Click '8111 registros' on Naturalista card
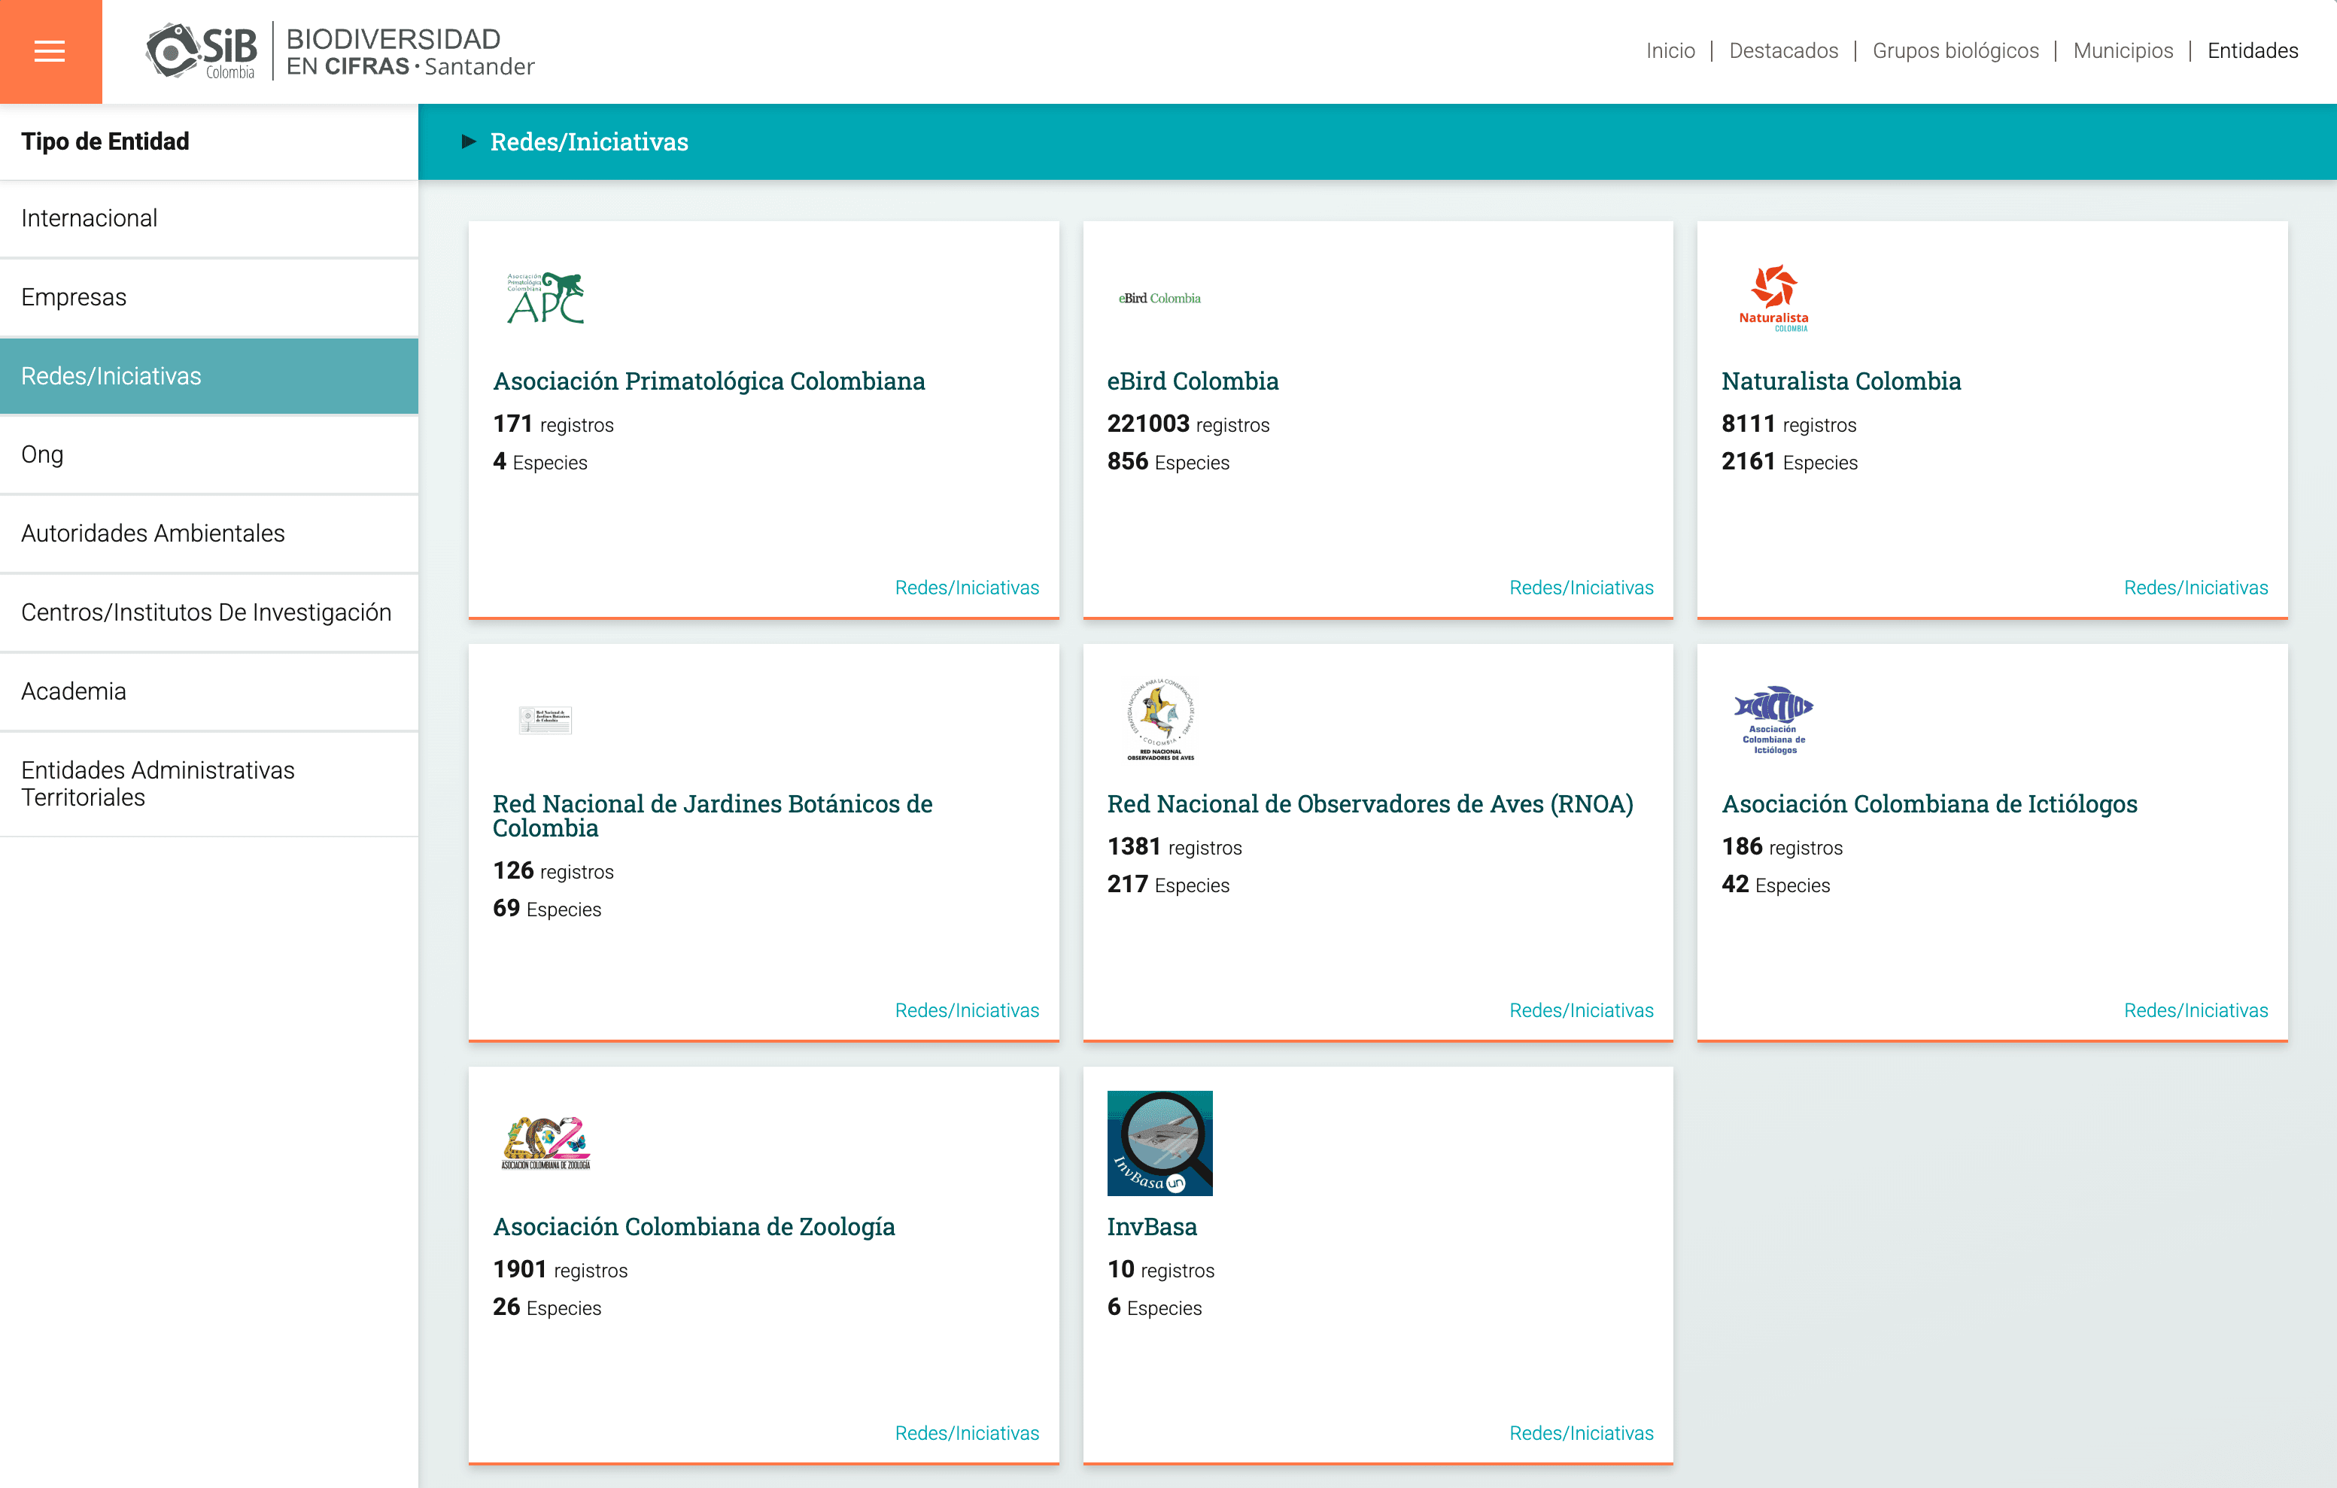 (1788, 424)
